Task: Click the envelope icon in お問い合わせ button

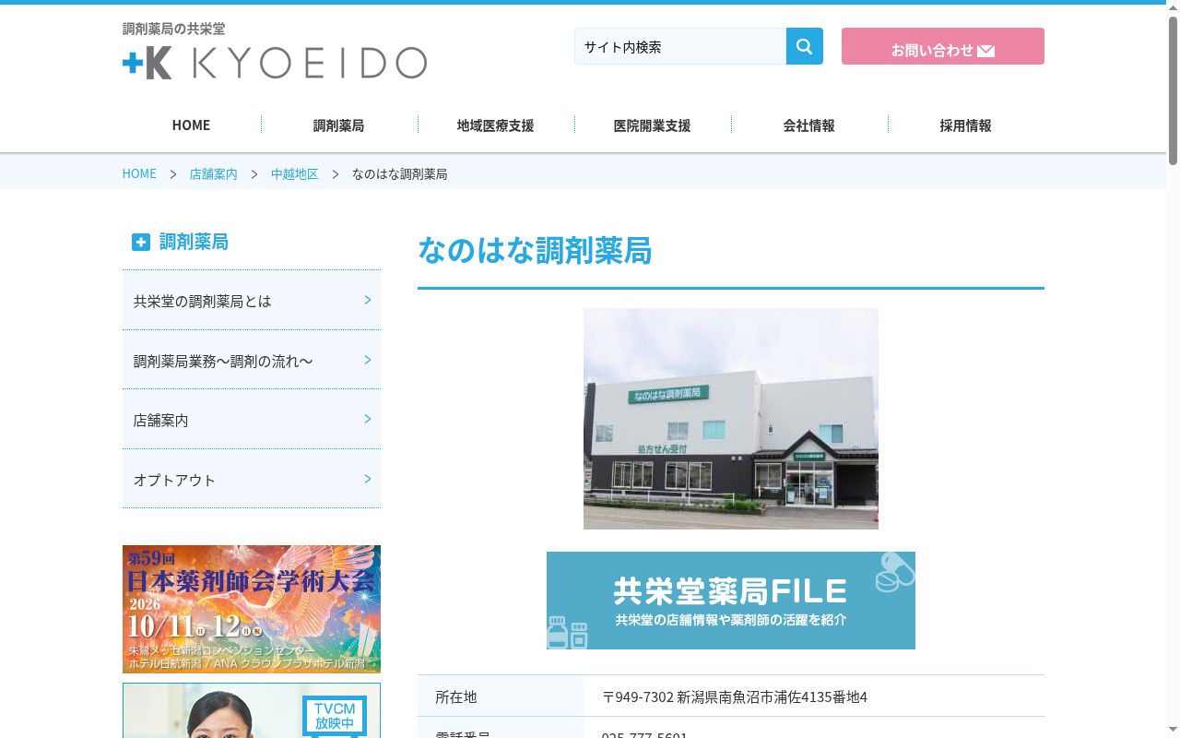Action: coord(985,51)
